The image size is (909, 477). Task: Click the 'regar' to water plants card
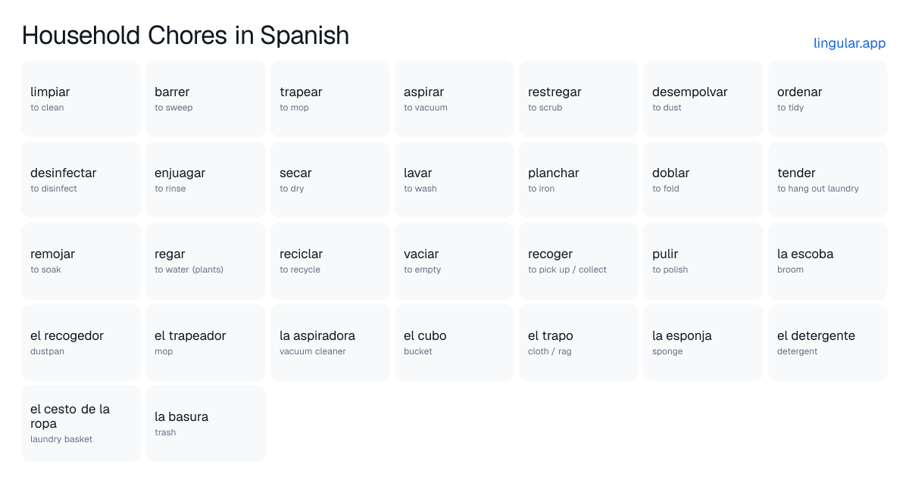point(205,261)
